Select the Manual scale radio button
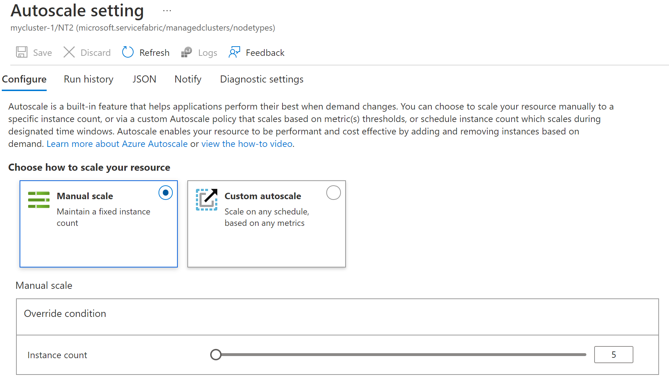 tap(165, 192)
